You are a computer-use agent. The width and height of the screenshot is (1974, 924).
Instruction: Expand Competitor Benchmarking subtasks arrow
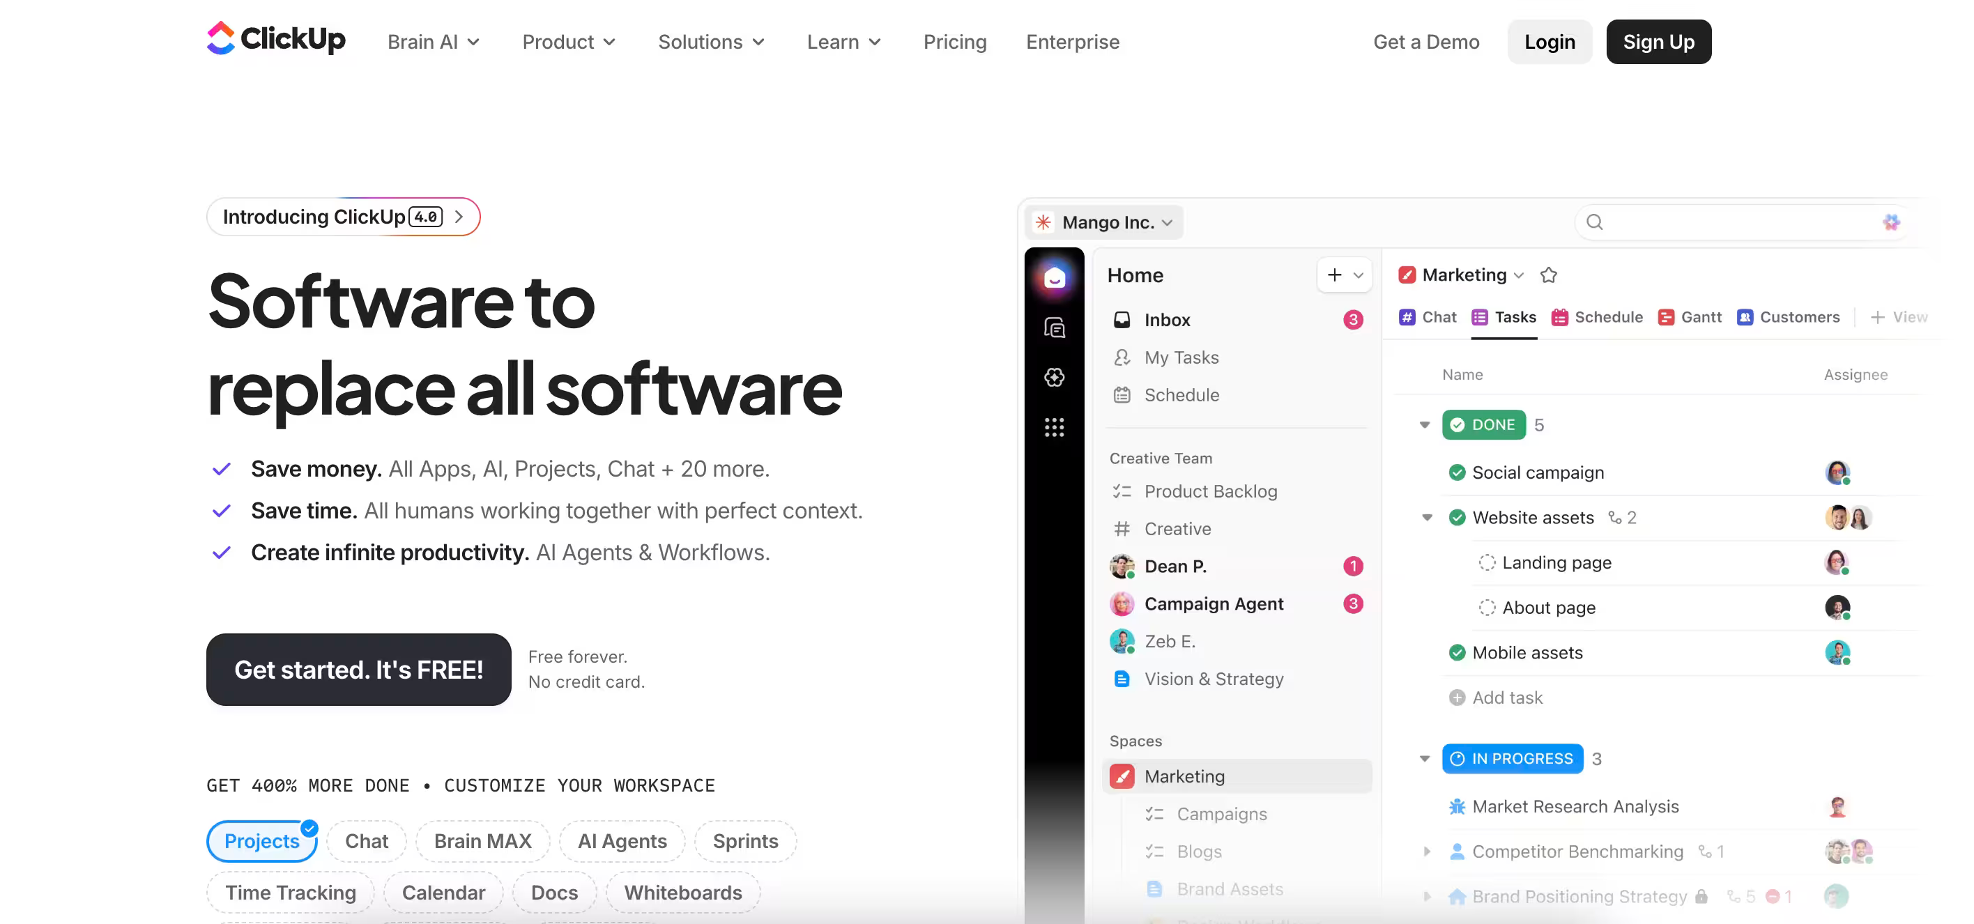[1427, 852]
